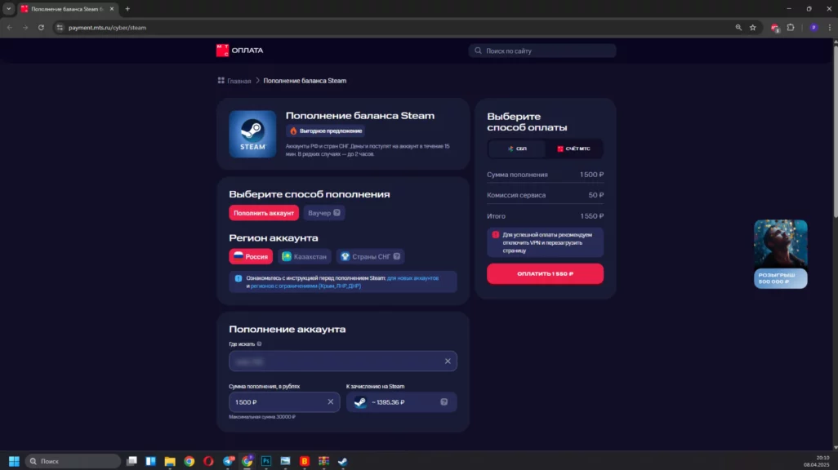Open the help icon beside Steam credited amount

[x=444, y=401]
